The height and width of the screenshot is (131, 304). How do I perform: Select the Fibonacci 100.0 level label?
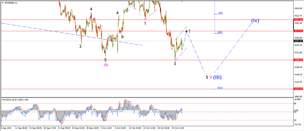click(220, 32)
